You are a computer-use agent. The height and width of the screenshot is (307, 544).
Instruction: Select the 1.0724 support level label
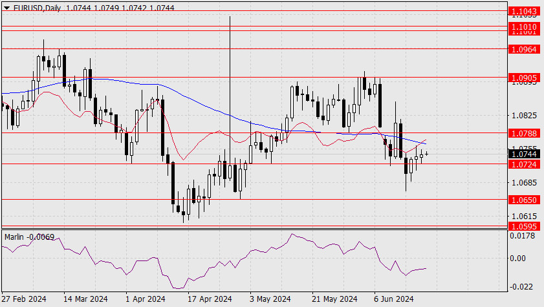525,164
